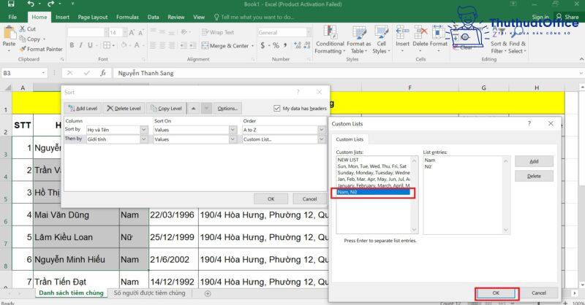Click the Delete cells icon
Screen dimensions: 585x305
click(x=420, y=33)
